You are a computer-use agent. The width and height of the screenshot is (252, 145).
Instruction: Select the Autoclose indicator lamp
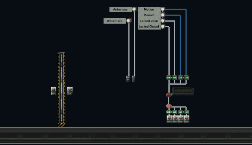click(x=134, y=9)
